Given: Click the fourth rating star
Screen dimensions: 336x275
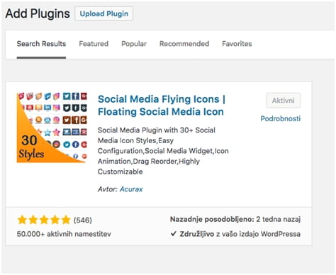Looking at the screenshot, I should [55, 220].
